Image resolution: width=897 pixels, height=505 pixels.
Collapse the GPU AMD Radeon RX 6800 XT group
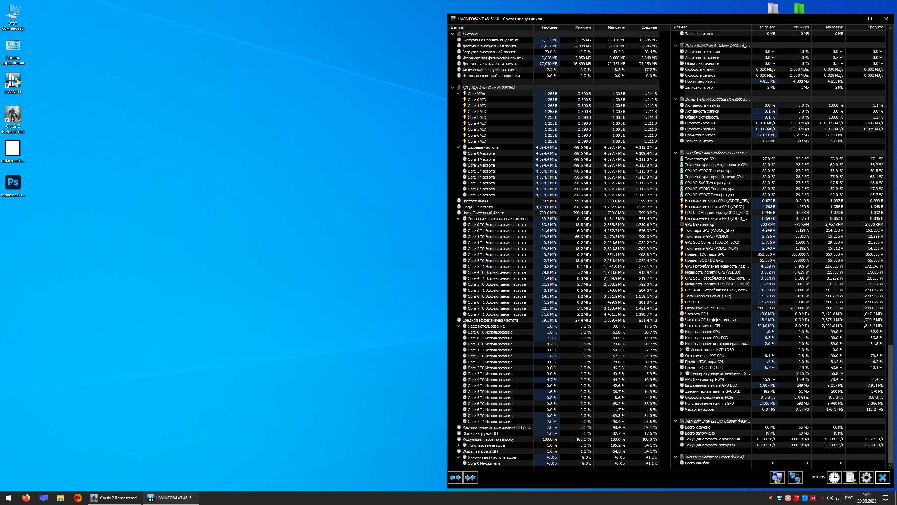click(x=676, y=153)
